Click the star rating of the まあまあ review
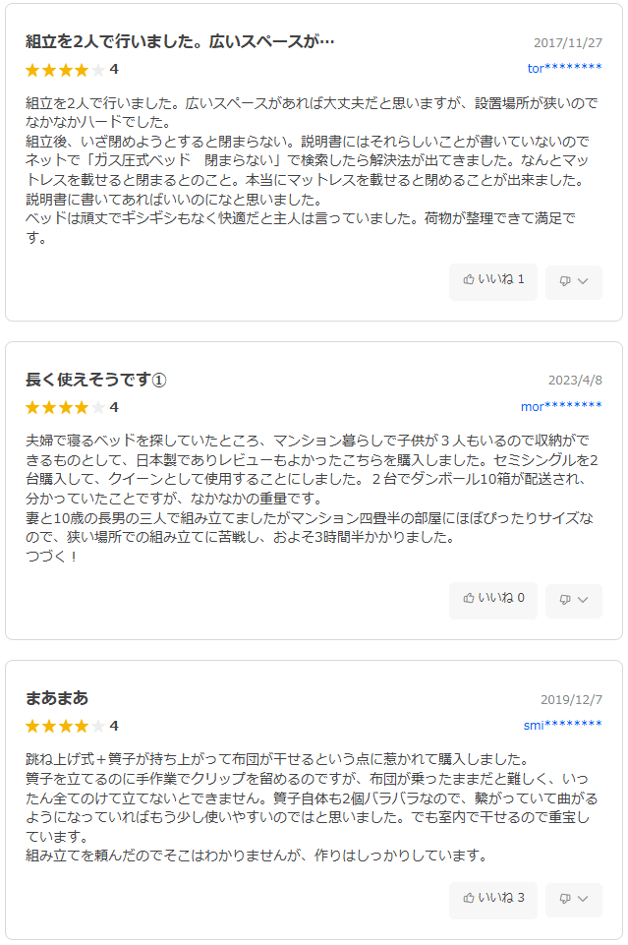Image resolution: width=628 pixels, height=945 pixels. point(65,727)
